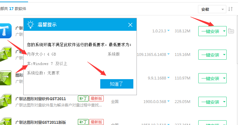Click the 补丁 tag on GST2011新版 row
Viewport: 238px width, 125px height.
83,122
